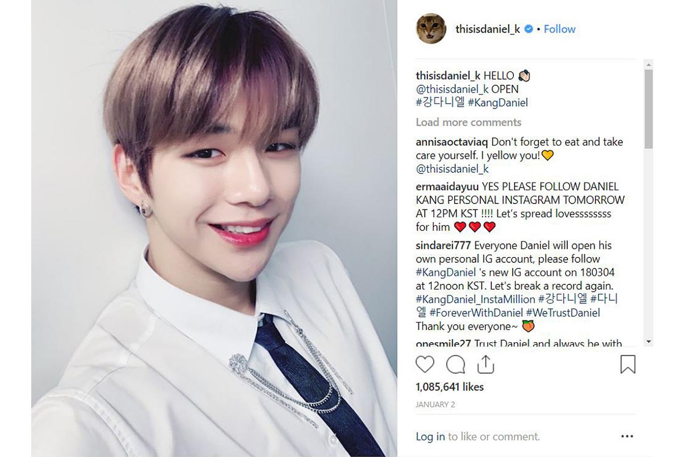Click scrollbar up arrow in comments
Screen dimensions: 685x457
648,65
